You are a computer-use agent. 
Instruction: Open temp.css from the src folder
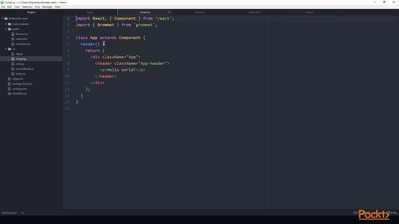pyautogui.click(x=21, y=73)
